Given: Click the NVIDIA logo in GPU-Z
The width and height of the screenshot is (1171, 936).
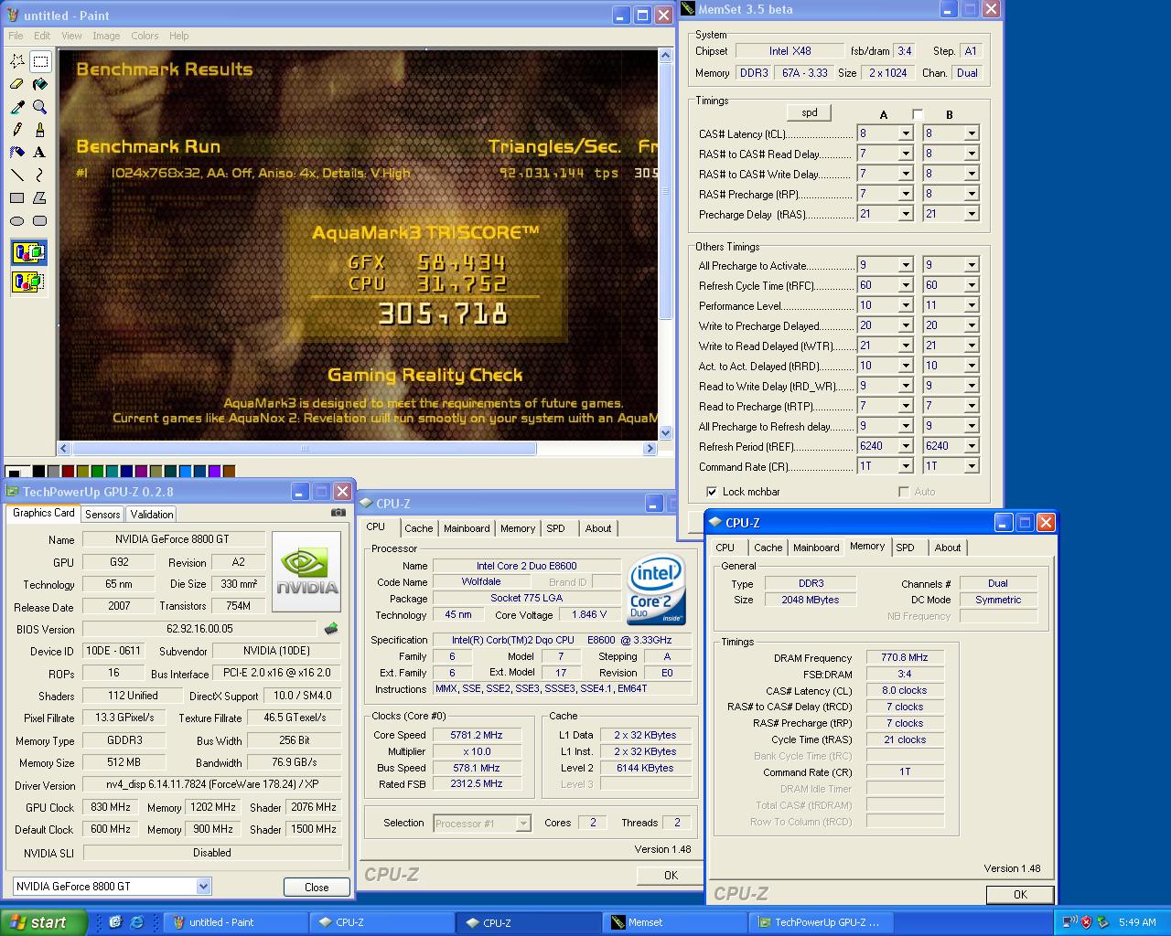Looking at the screenshot, I should [x=306, y=571].
